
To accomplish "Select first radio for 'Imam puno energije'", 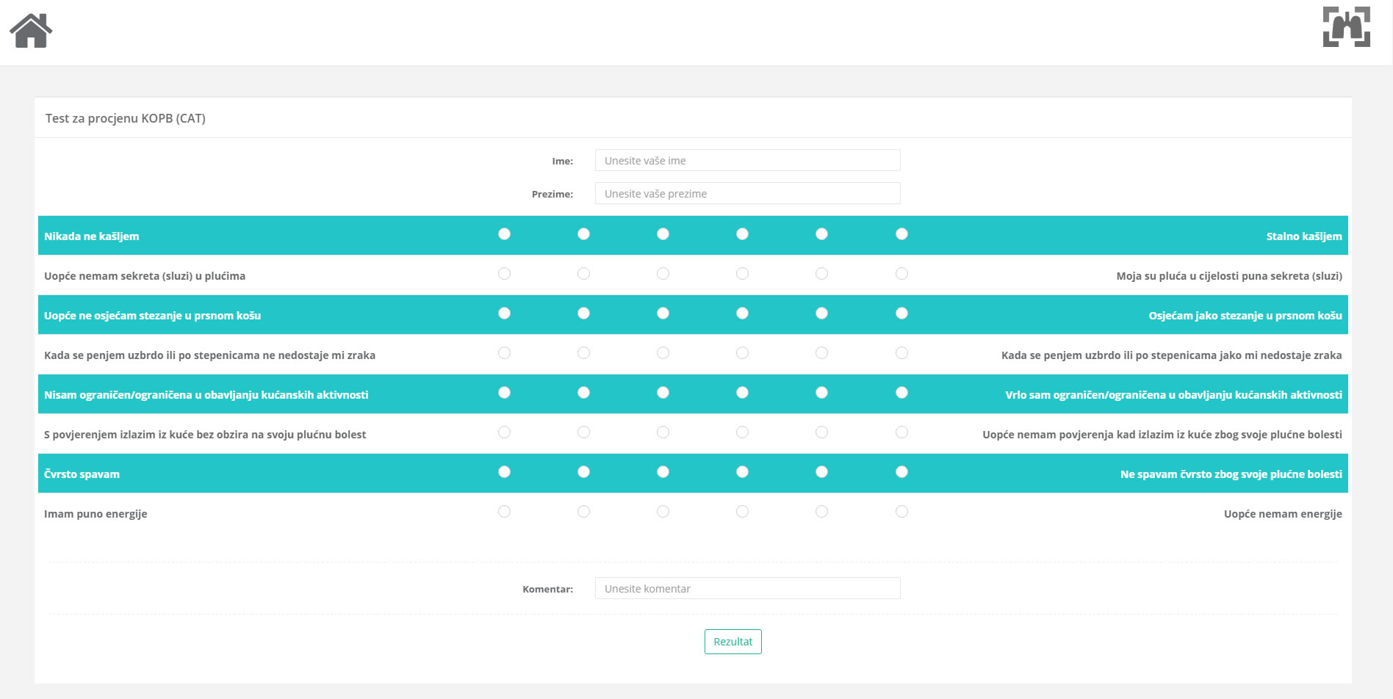I will click(504, 512).
